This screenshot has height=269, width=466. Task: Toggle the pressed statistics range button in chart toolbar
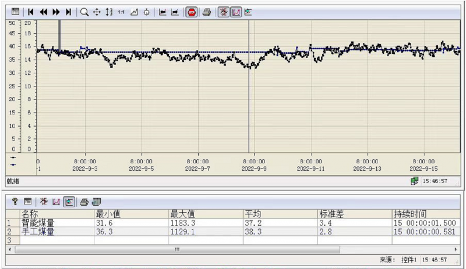point(236,12)
